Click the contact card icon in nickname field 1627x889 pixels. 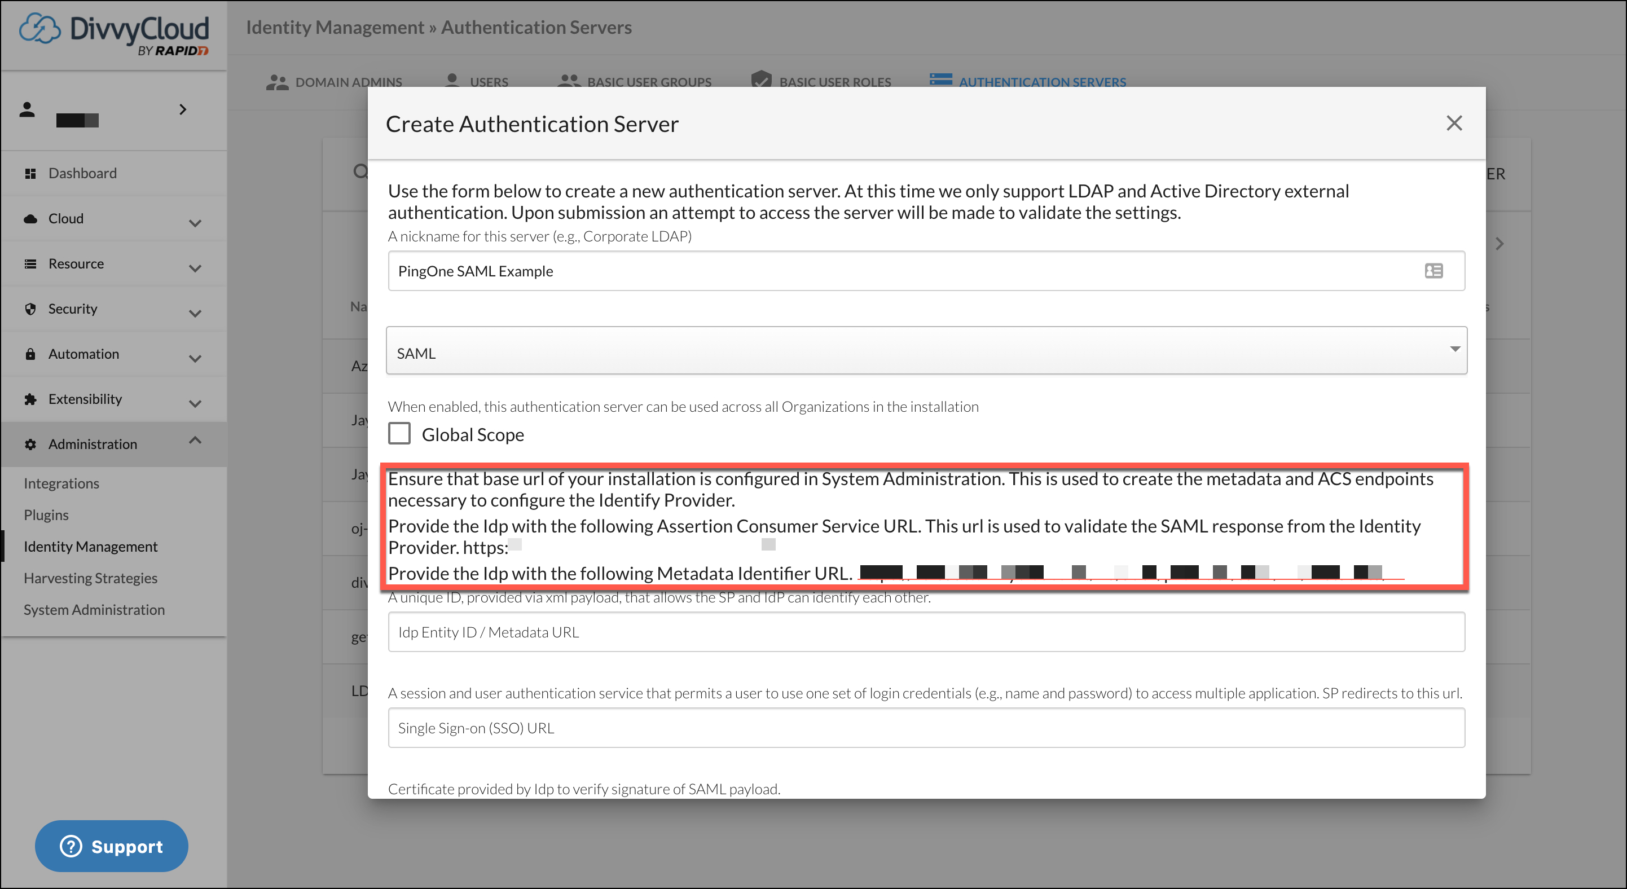pos(1433,271)
